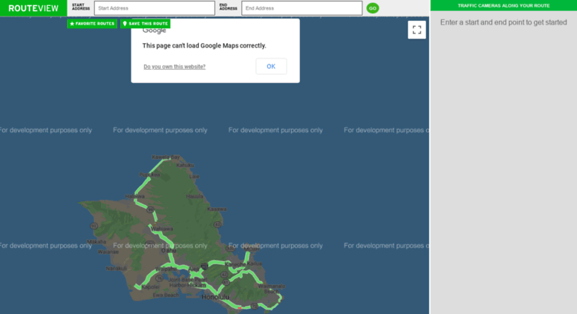Open the 'Do you own this website?' link

175,67
